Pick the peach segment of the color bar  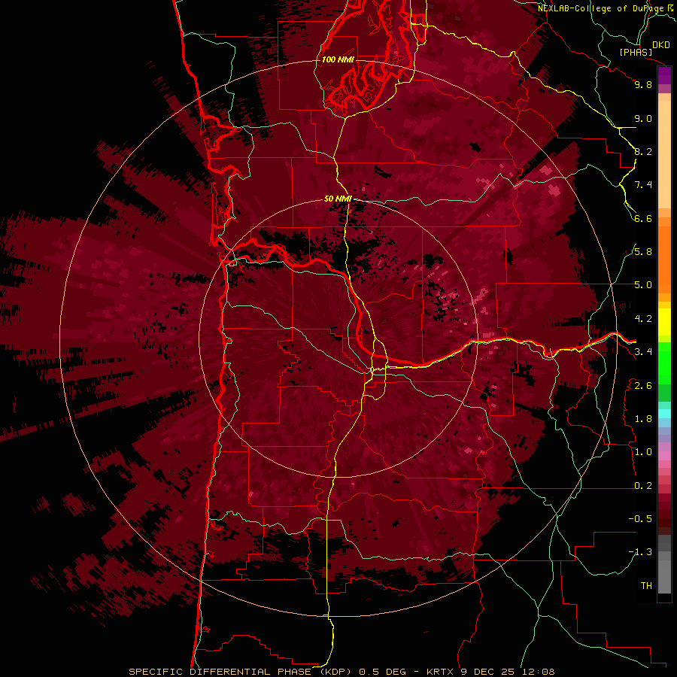point(664,156)
